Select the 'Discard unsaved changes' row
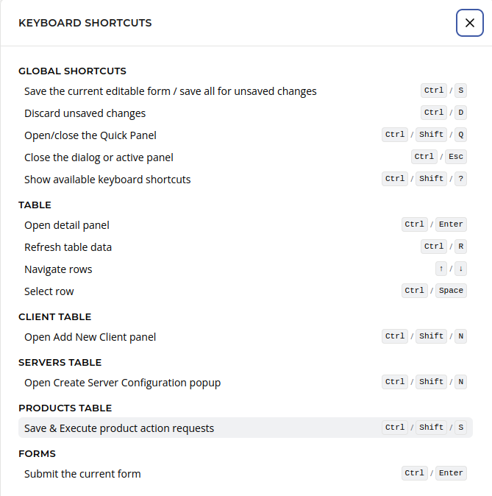492x496 pixels. click(246, 113)
